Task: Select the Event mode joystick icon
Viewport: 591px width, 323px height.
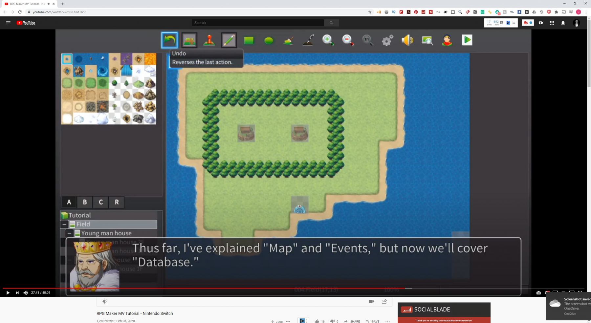Action: (x=209, y=40)
